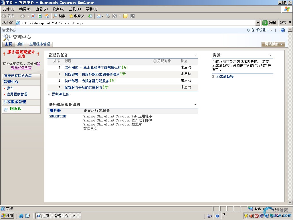Click the History toolbar icon
Screen dimensions: 293x220
[x=90, y=16]
